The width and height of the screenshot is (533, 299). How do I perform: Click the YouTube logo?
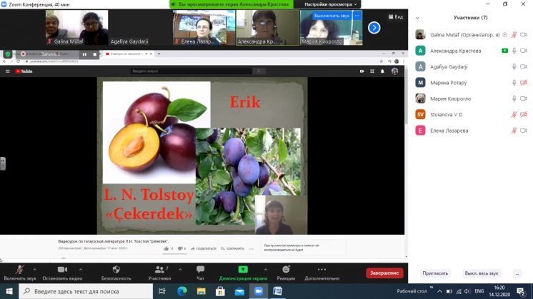pos(24,71)
